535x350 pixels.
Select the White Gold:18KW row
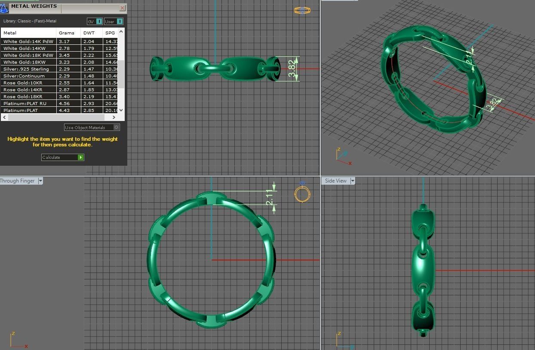pos(60,62)
